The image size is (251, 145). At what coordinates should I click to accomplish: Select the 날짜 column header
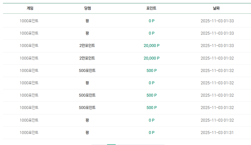tap(216, 8)
